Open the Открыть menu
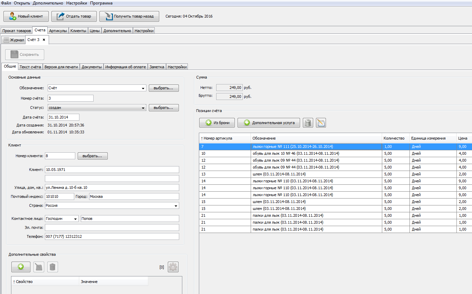The height and width of the screenshot is (294, 472). (22, 3)
